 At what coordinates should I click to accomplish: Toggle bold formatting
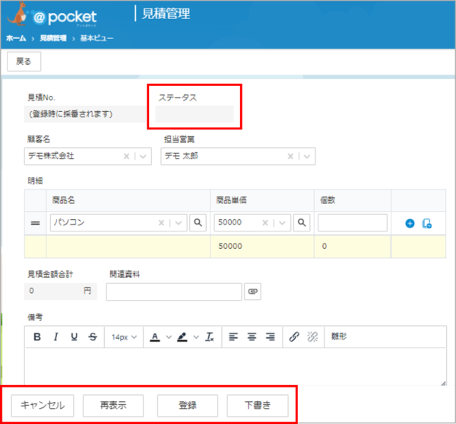37,337
